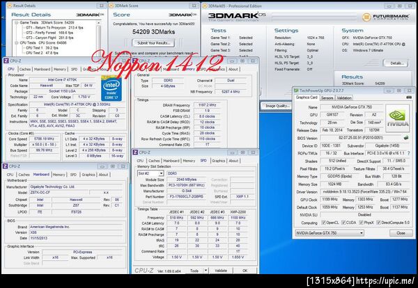The height and width of the screenshot is (288, 418).
Task: Click the DRAM Frequency 1197.2 MHz value
Action: pyautogui.click(x=208, y=105)
